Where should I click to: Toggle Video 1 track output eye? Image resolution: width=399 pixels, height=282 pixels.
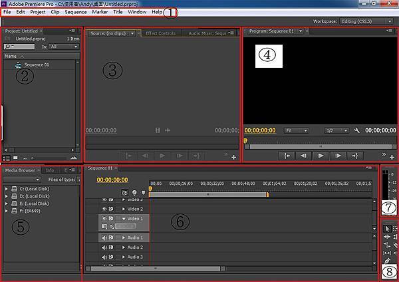click(x=104, y=219)
